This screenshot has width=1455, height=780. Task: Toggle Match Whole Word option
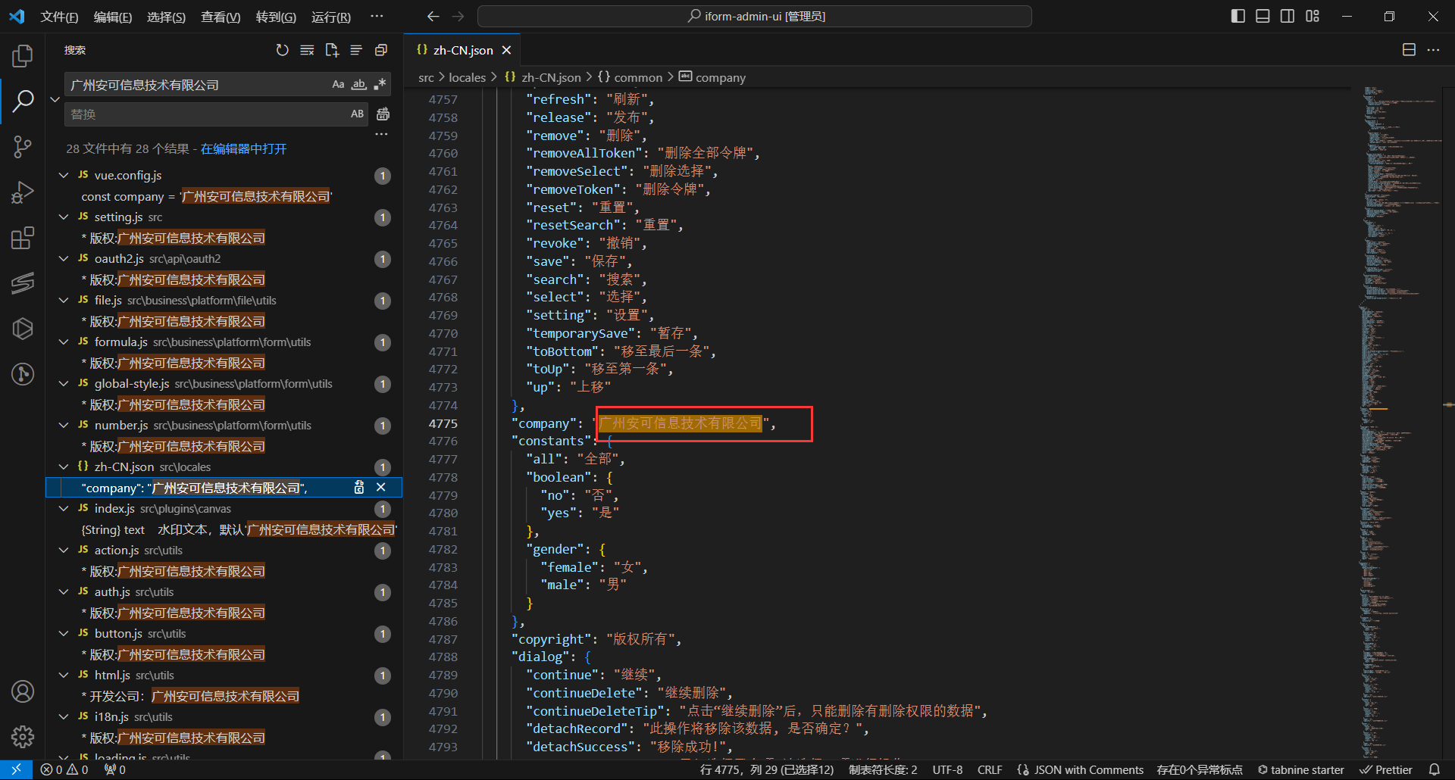(x=359, y=84)
